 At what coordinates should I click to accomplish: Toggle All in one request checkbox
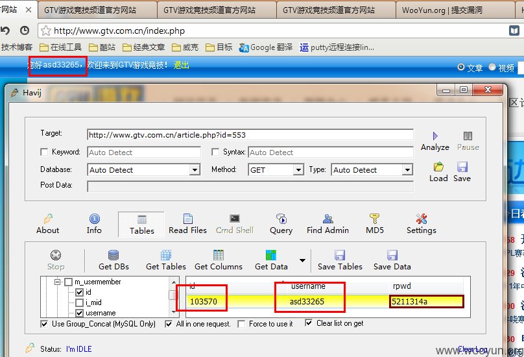pyautogui.click(x=169, y=324)
